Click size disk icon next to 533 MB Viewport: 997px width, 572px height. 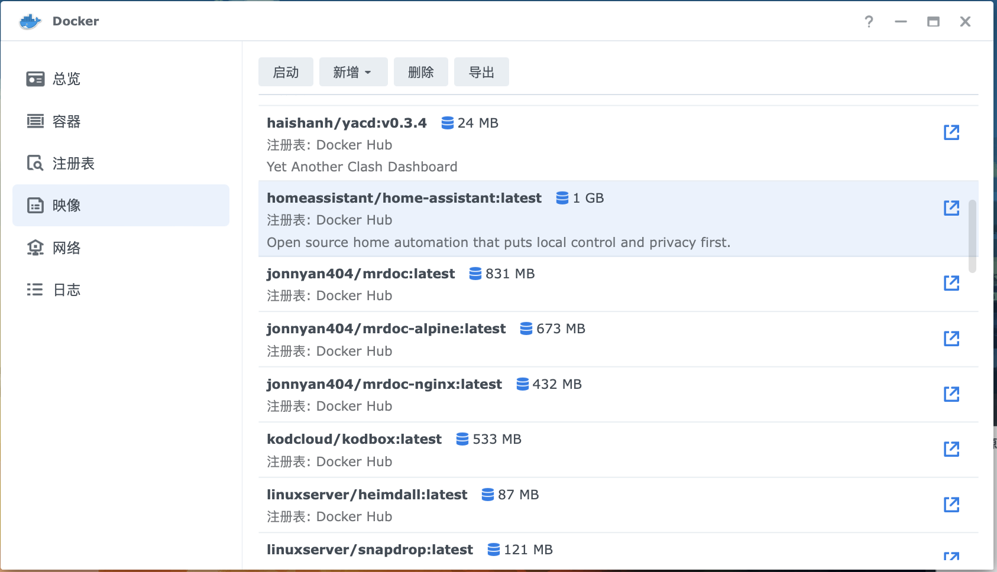tap(462, 439)
